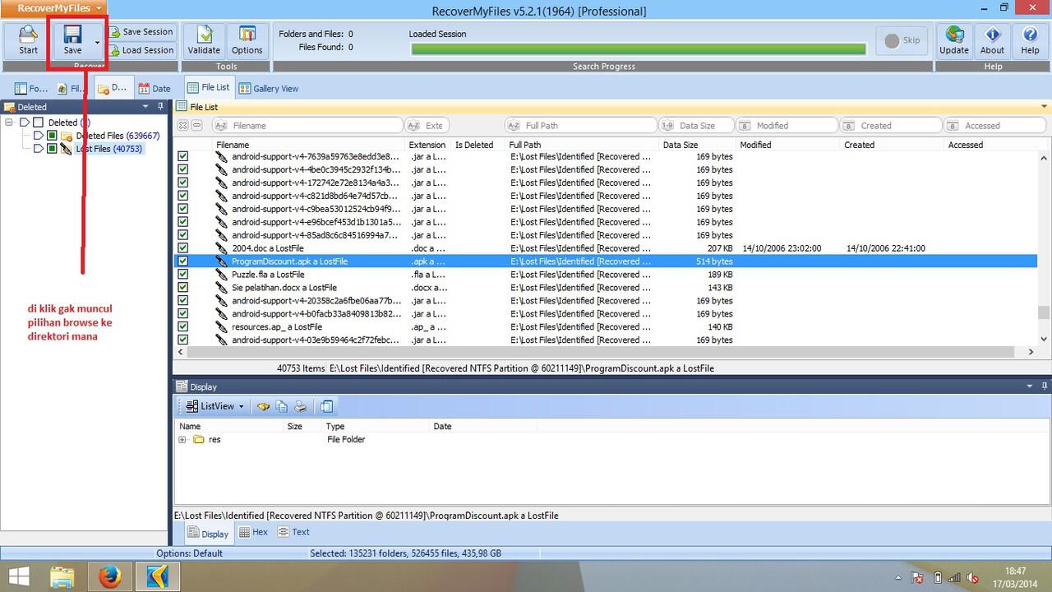
Task: Switch to the Date tab
Action: click(x=155, y=88)
